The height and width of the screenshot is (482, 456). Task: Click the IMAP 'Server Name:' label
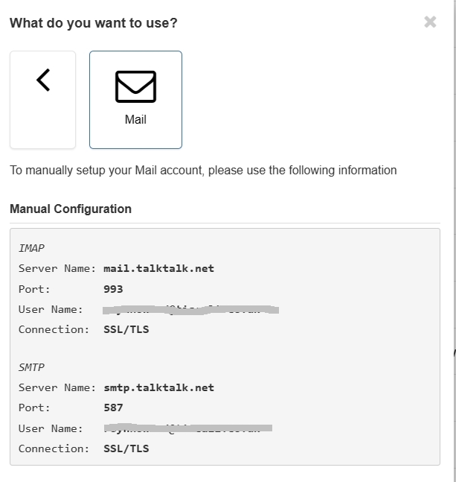tap(57, 268)
